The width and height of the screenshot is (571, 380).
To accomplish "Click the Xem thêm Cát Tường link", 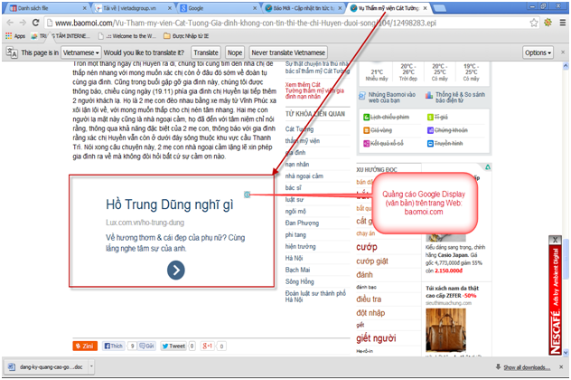I will (x=314, y=90).
